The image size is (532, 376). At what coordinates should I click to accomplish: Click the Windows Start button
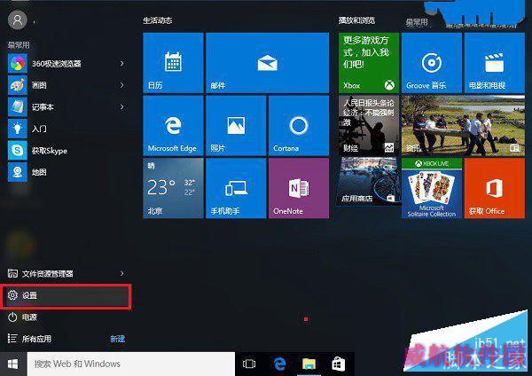click(x=13, y=364)
